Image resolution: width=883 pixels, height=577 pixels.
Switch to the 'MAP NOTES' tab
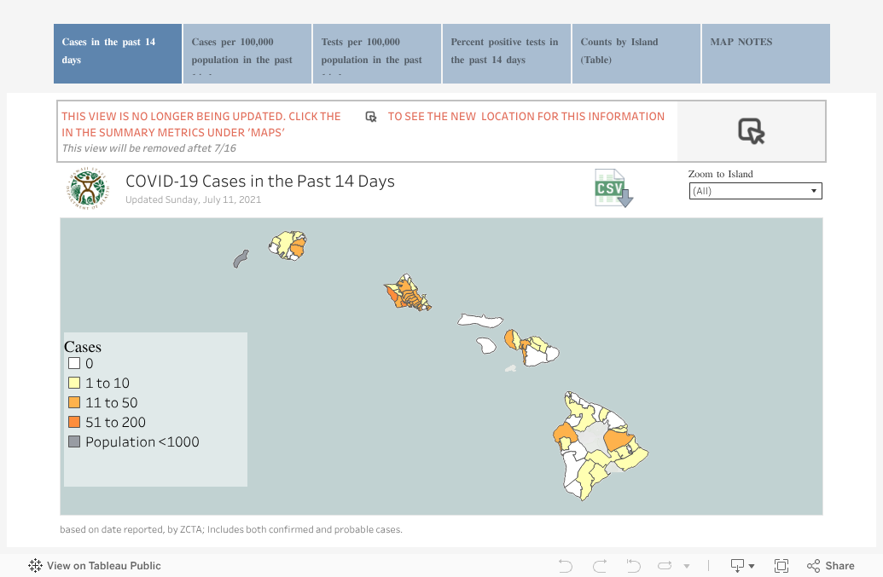[x=765, y=53]
